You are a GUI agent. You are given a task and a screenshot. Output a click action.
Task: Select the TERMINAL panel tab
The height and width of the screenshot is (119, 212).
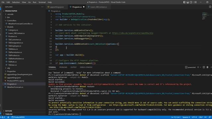(x=52, y=67)
